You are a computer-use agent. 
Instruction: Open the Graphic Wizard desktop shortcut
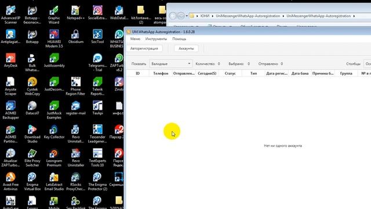[54, 15]
